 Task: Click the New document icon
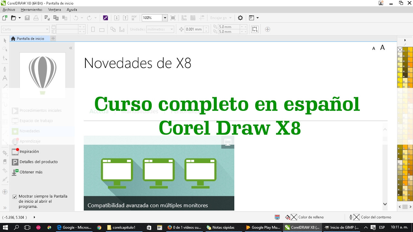(x=5, y=18)
